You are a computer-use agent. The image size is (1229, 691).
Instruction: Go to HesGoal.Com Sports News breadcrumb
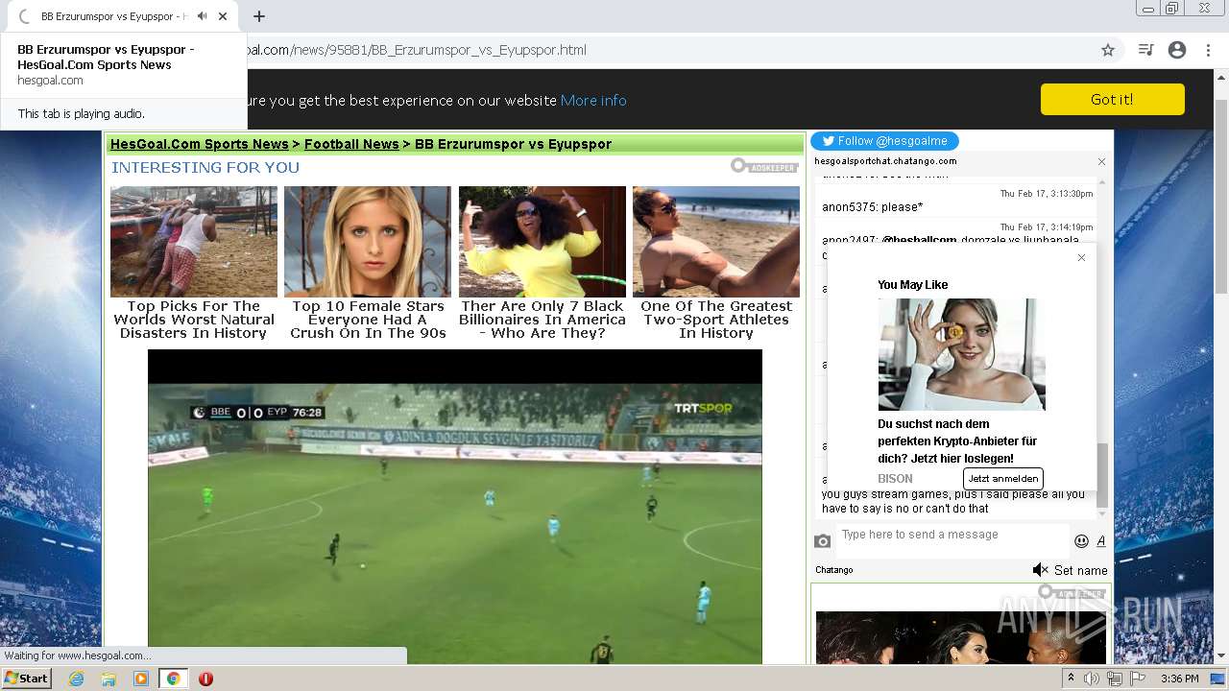coord(200,144)
